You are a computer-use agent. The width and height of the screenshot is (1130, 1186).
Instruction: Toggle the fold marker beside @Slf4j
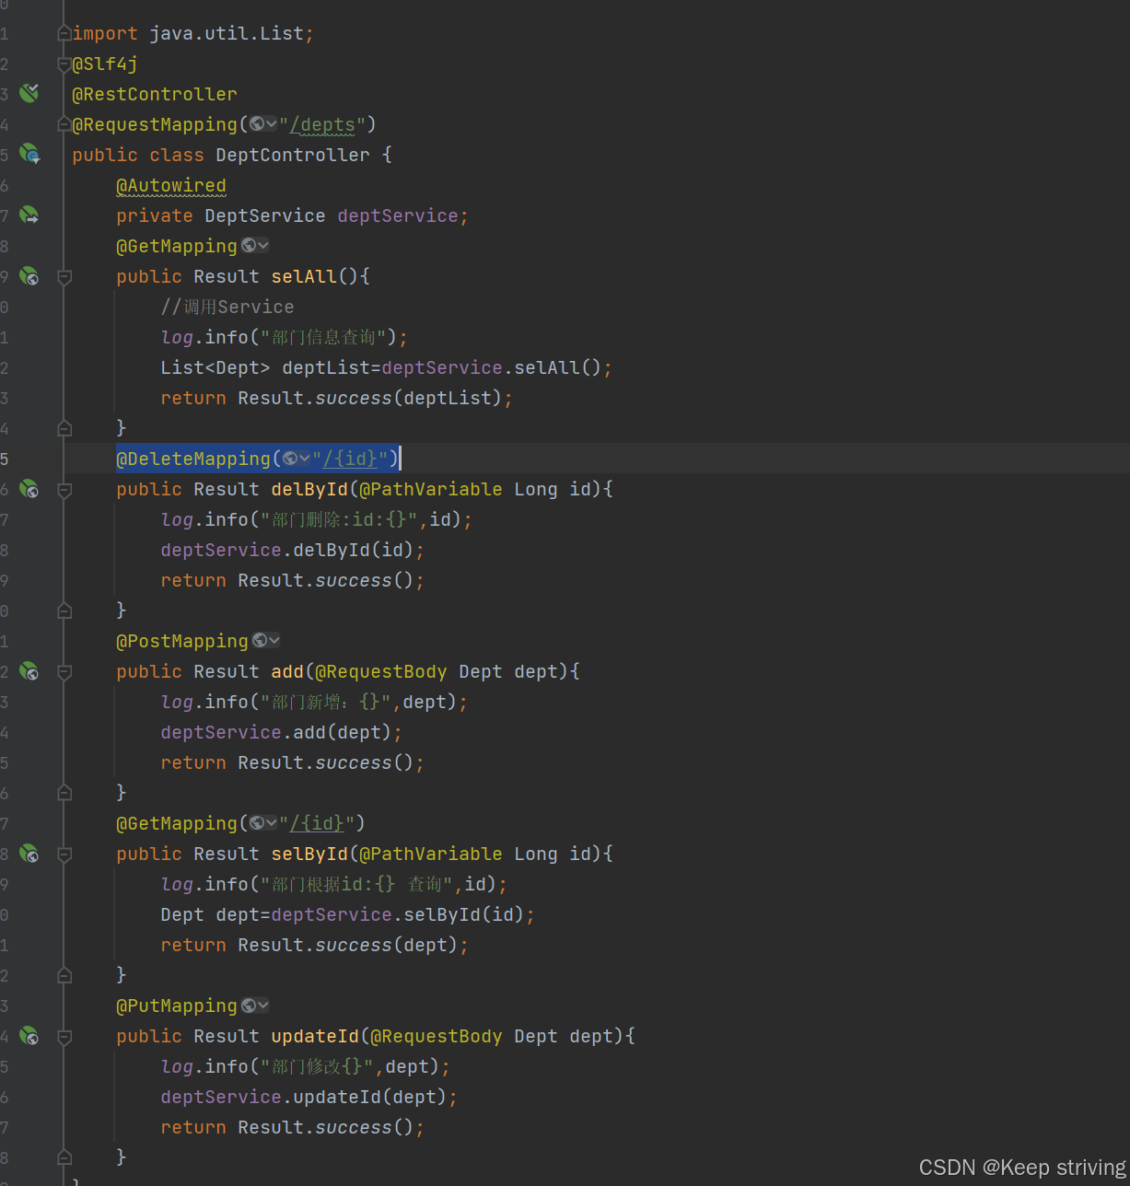coord(64,64)
